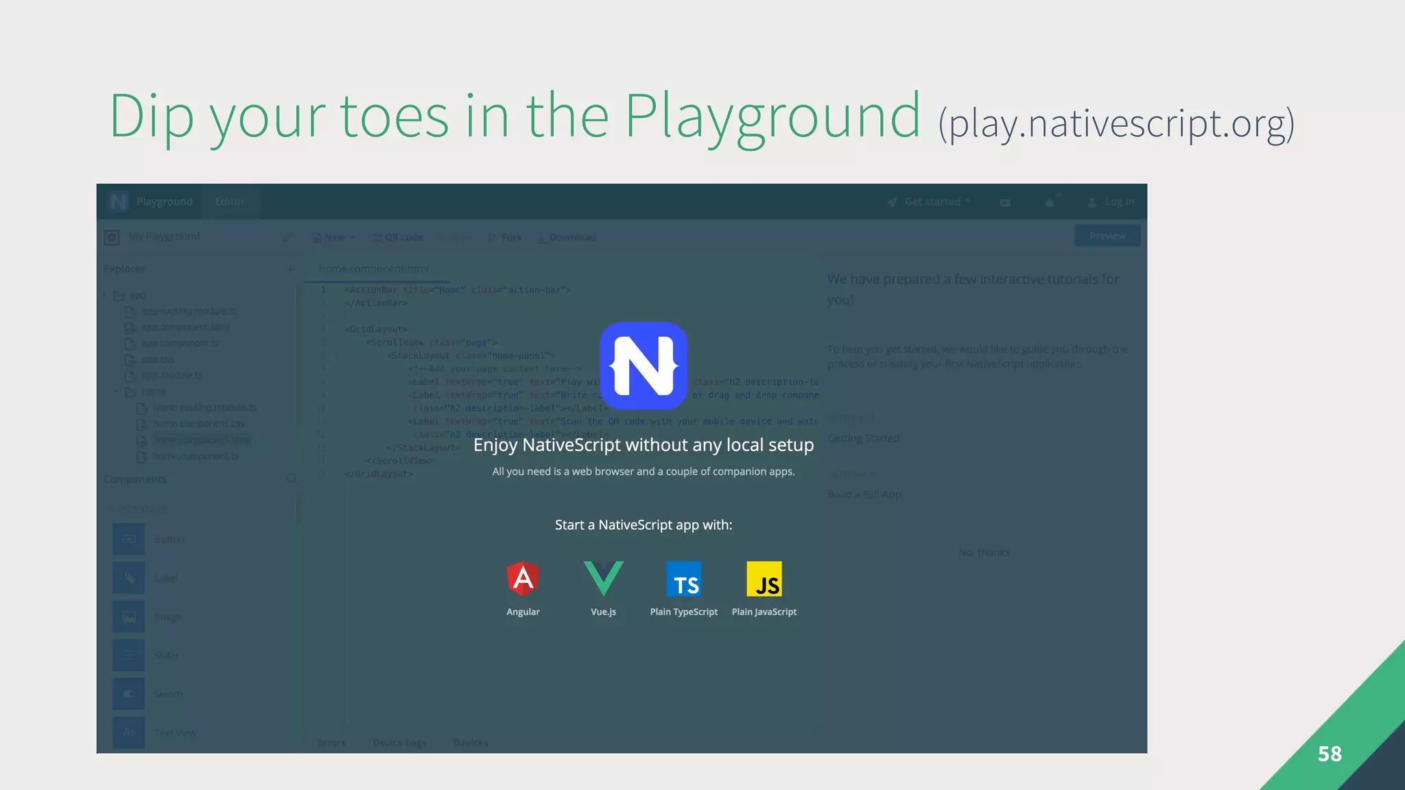The width and height of the screenshot is (1405, 790).
Task: Open the Get started dropdown
Action: click(929, 202)
